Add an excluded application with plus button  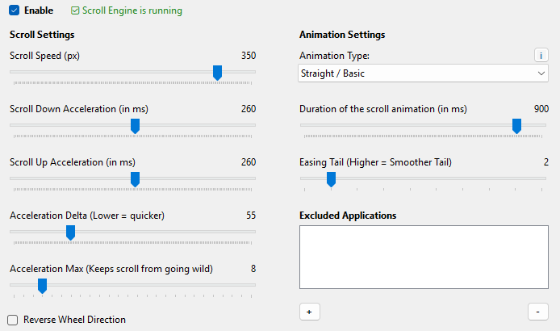pyautogui.click(x=310, y=312)
